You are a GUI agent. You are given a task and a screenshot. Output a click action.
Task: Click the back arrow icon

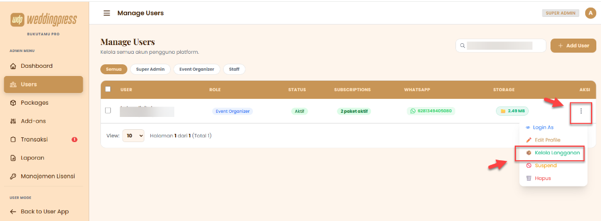click(x=13, y=212)
